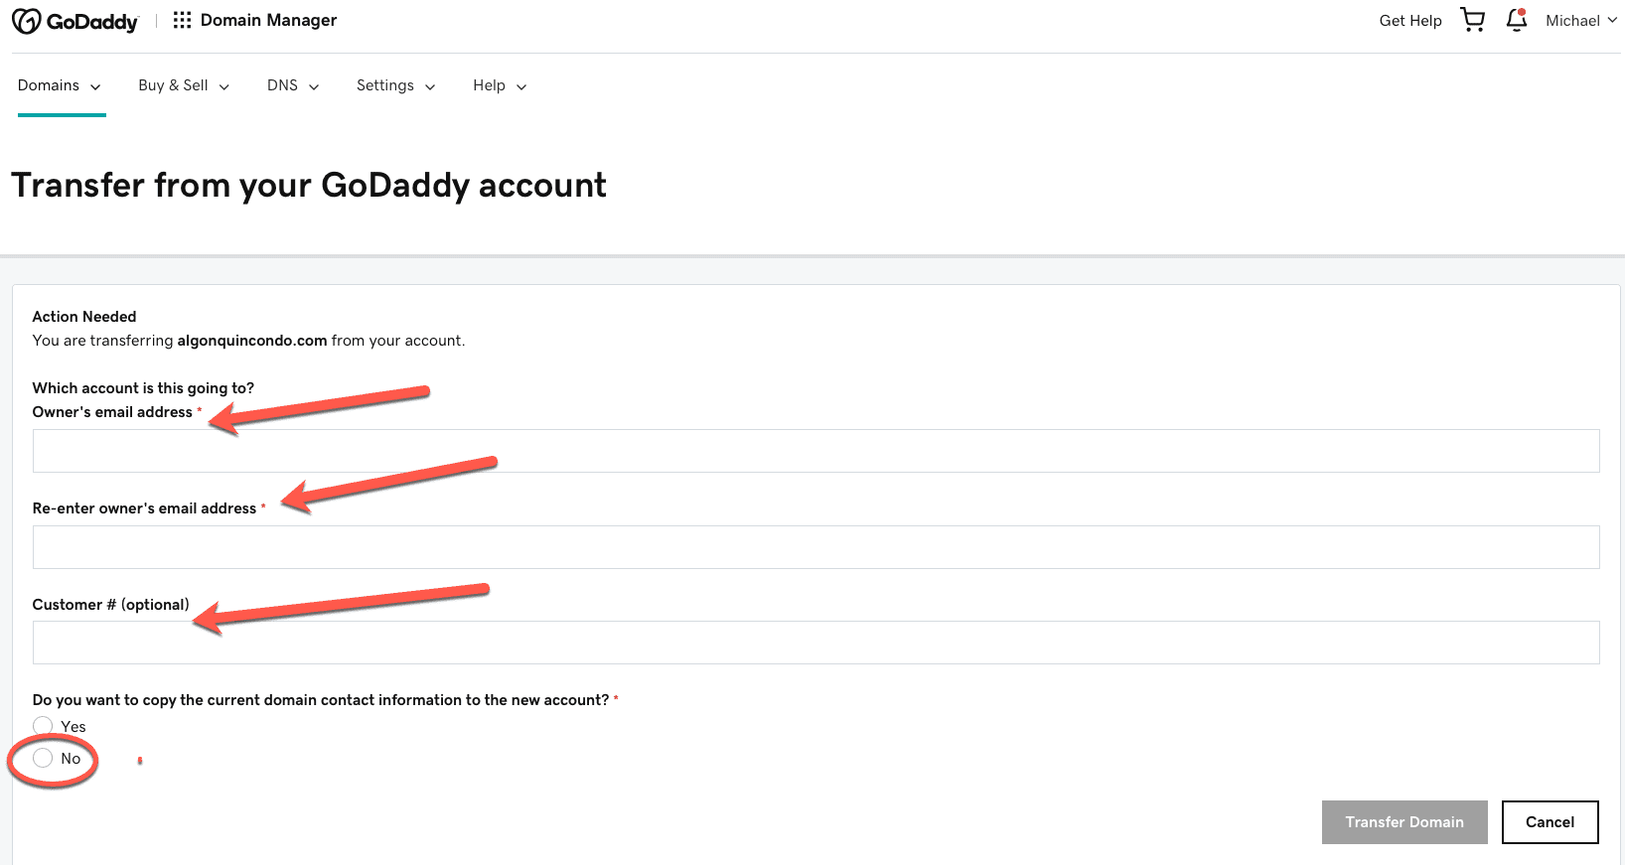Expand the Domains dropdown menu

(x=60, y=85)
